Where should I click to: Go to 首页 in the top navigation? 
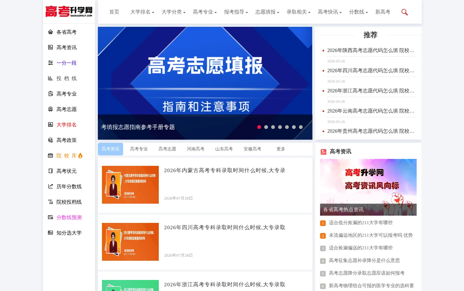tap(114, 12)
